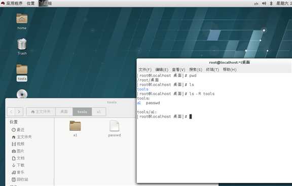Open the terminal Edit menu
This screenshot has width=292, height=186.
pos(162,69)
